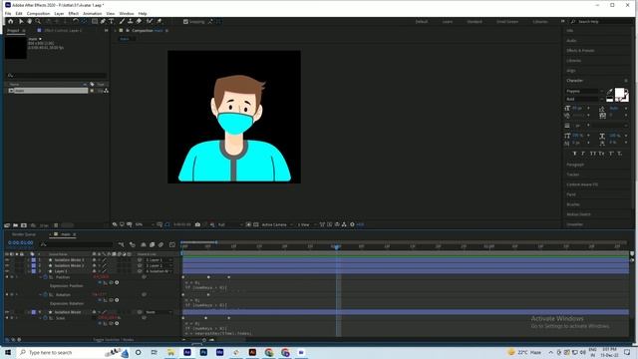Viewport: 638px width, 359px height.
Task: Select the Type tool
Action: tap(111, 22)
